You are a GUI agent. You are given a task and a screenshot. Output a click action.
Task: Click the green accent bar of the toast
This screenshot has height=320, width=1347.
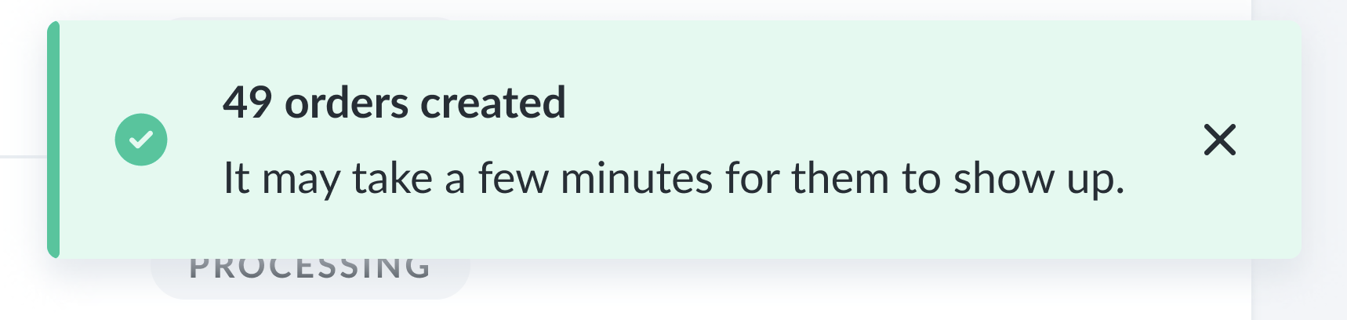53,140
